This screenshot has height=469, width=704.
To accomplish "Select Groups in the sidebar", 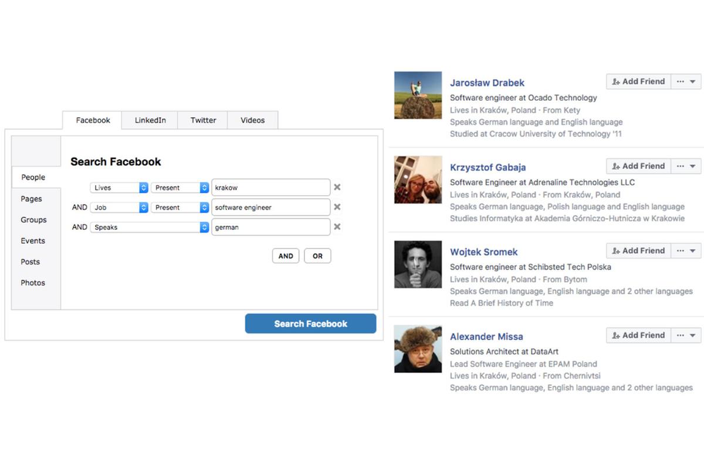I will [33, 220].
